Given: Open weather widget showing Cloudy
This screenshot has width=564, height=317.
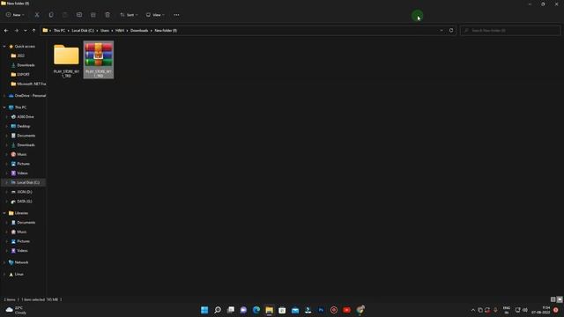Looking at the screenshot, I should coord(17,310).
